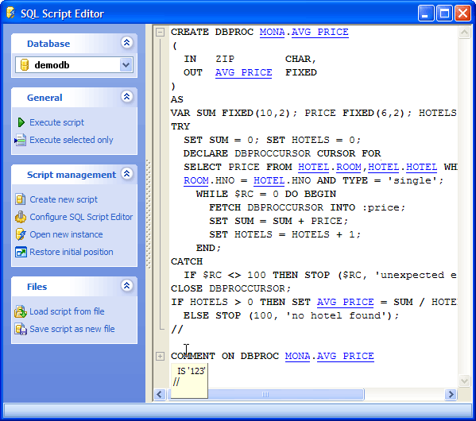The height and width of the screenshot is (421, 476).
Task: Click the Execute selected only icon
Action: click(21, 141)
